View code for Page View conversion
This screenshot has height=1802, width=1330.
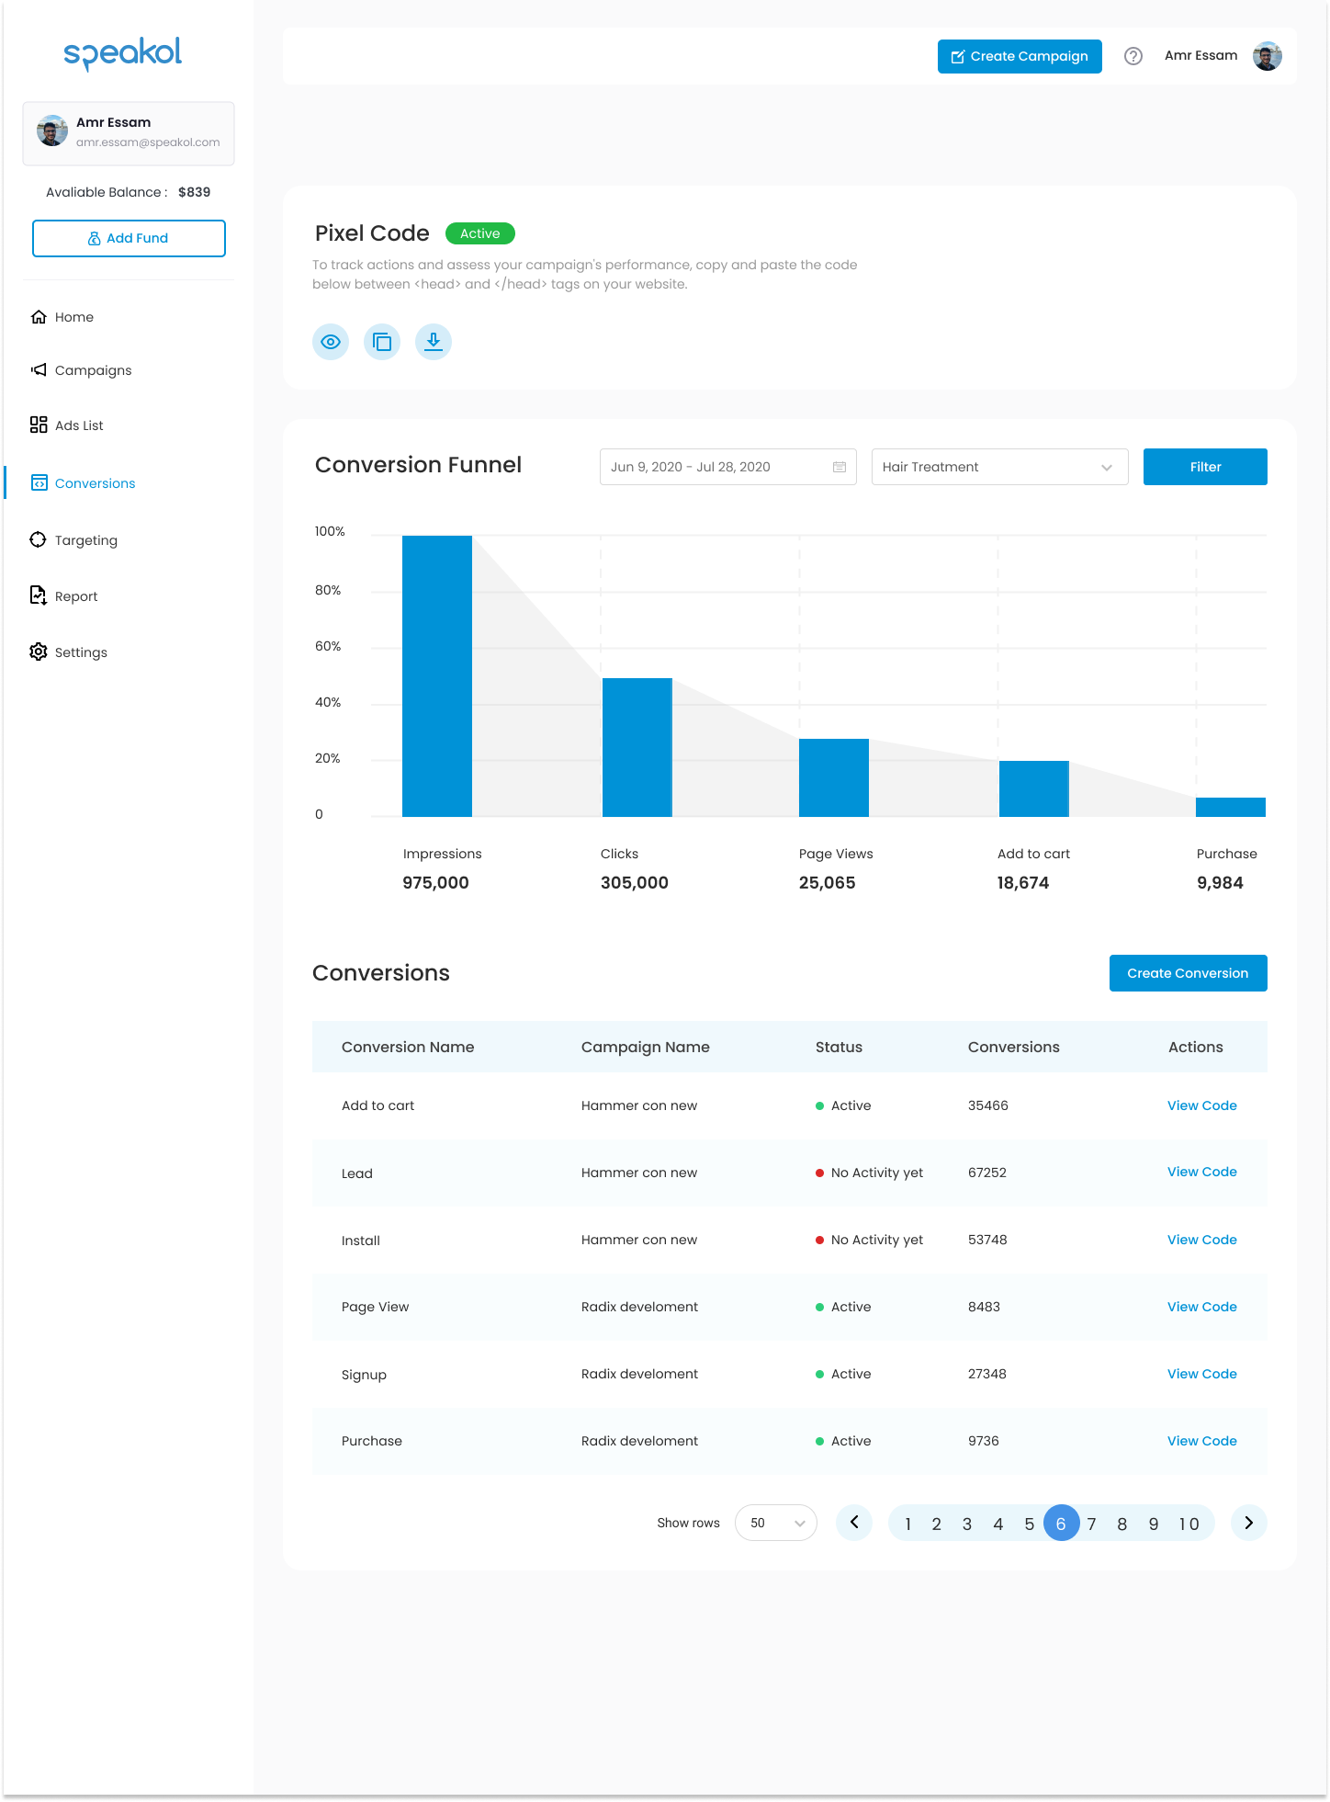[x=1201, y=1307]
